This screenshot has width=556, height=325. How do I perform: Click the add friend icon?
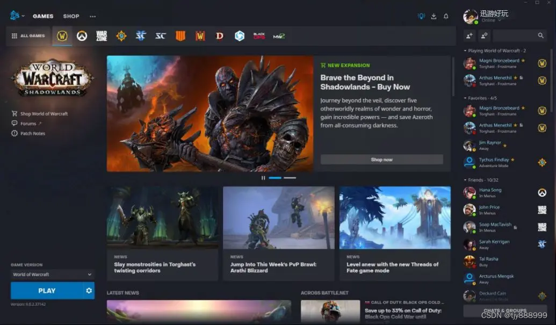click(469, 35)
